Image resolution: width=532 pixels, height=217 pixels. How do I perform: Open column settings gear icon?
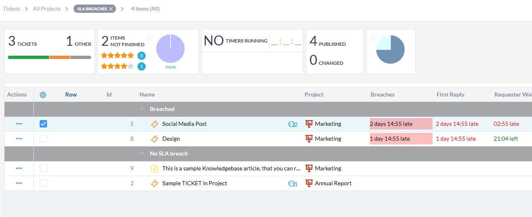click(x=43, y=95)
